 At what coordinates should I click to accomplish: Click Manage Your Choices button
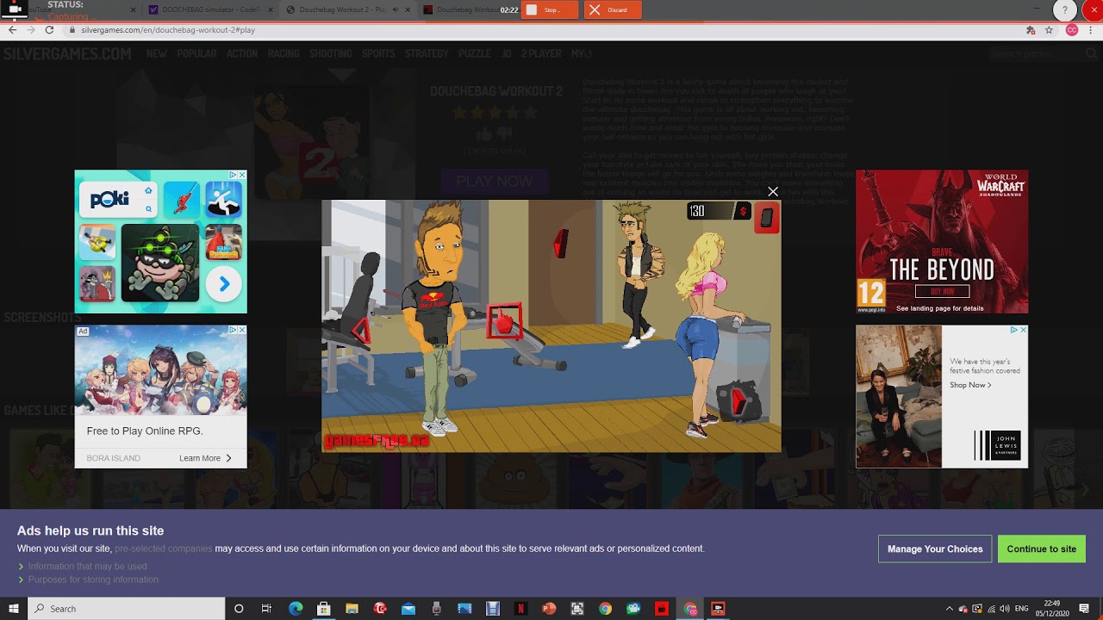[935, 549]
